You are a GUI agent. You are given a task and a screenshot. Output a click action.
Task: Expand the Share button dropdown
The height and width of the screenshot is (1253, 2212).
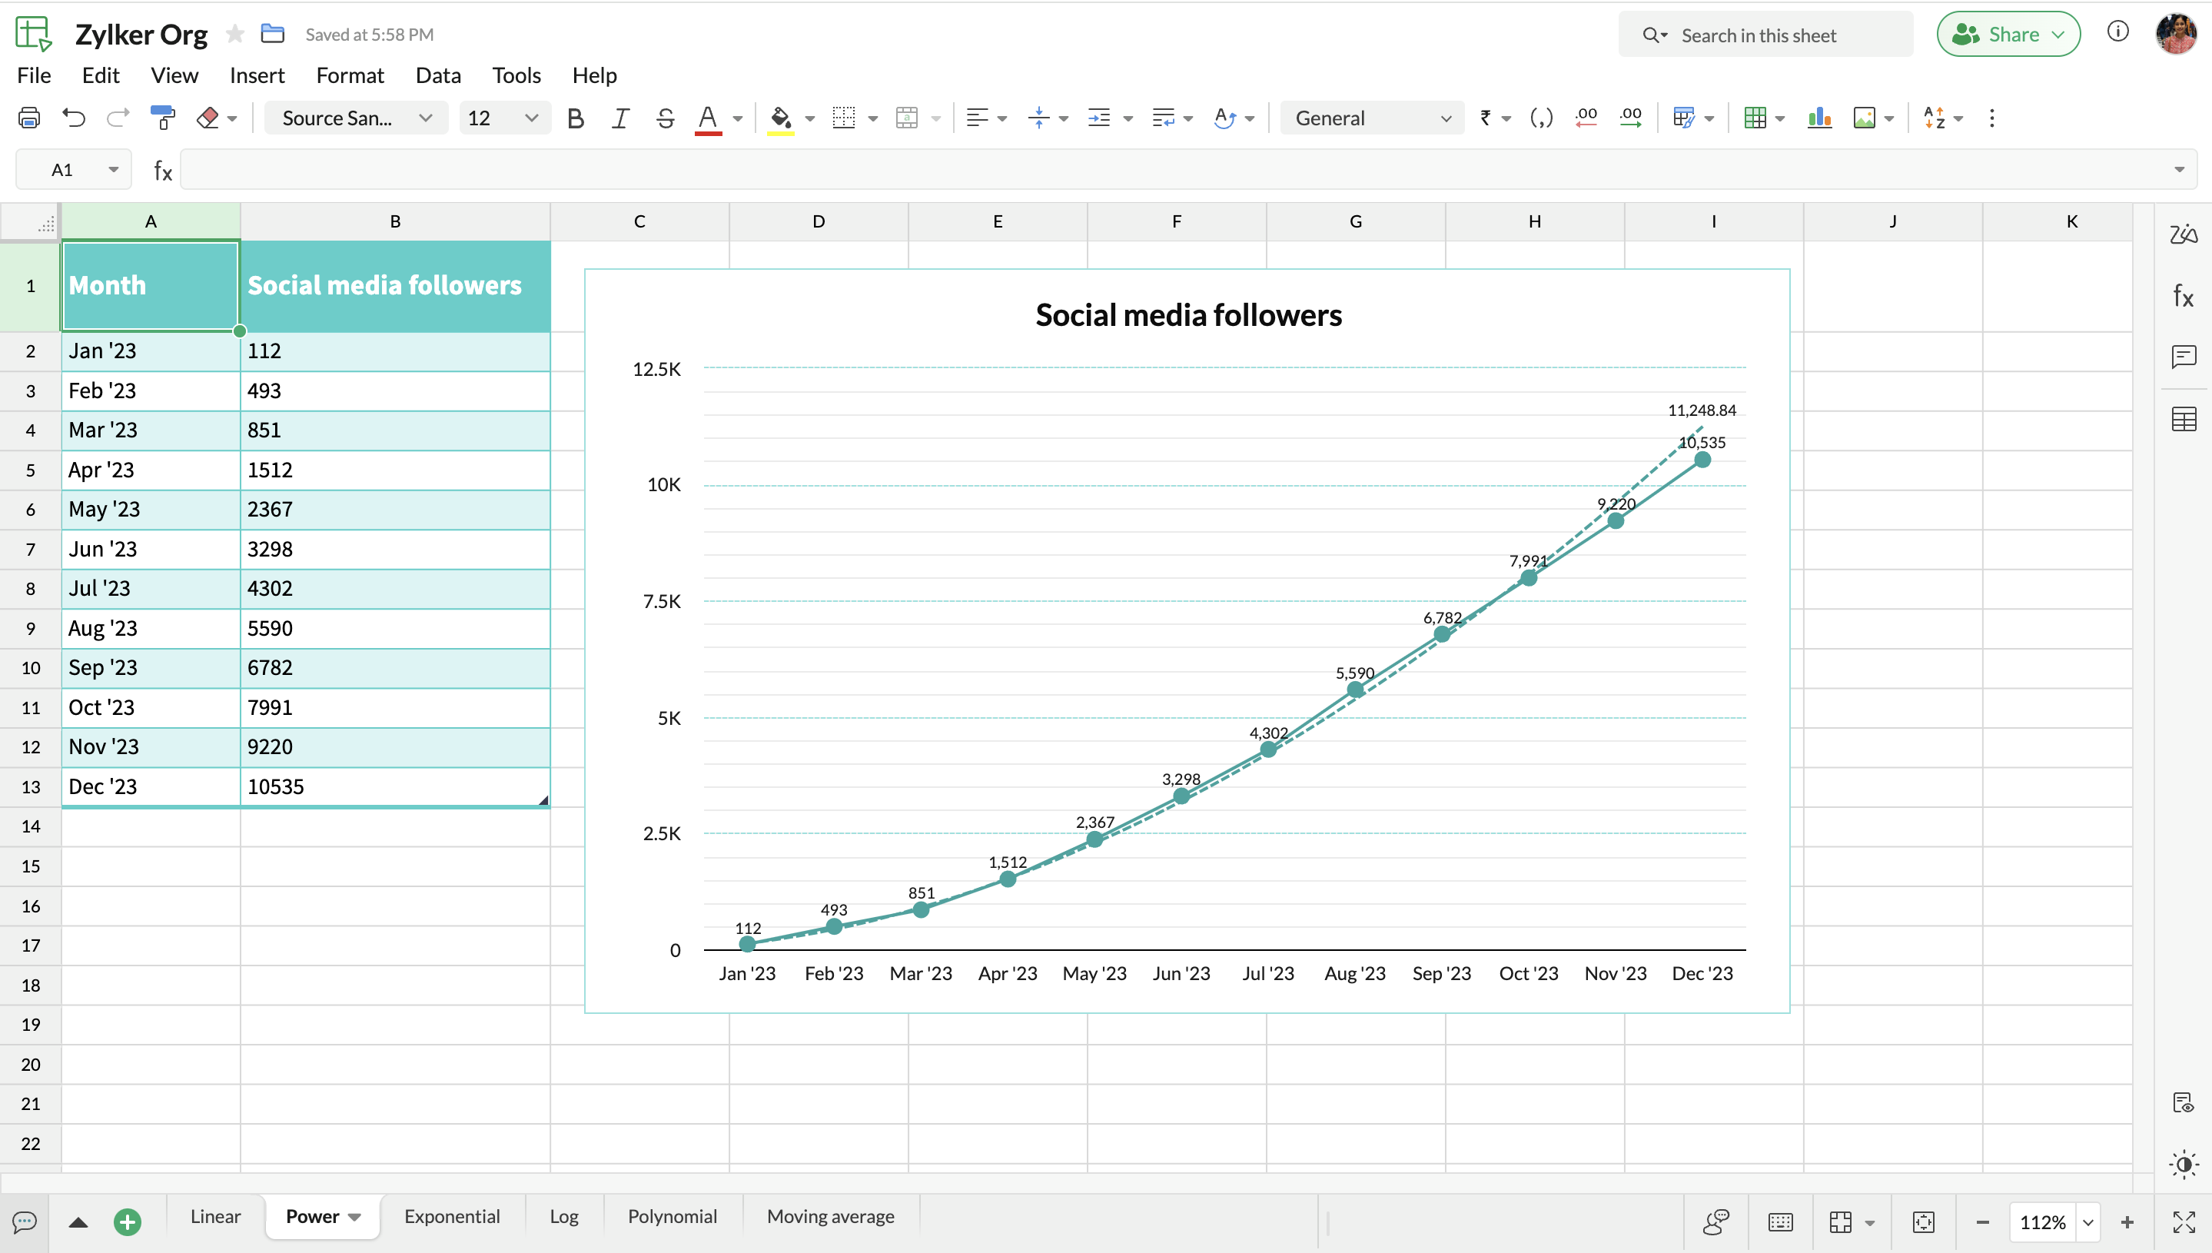[2059, 35]
